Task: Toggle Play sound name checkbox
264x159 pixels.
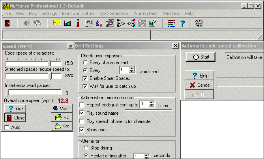Action: click(82, 113)
